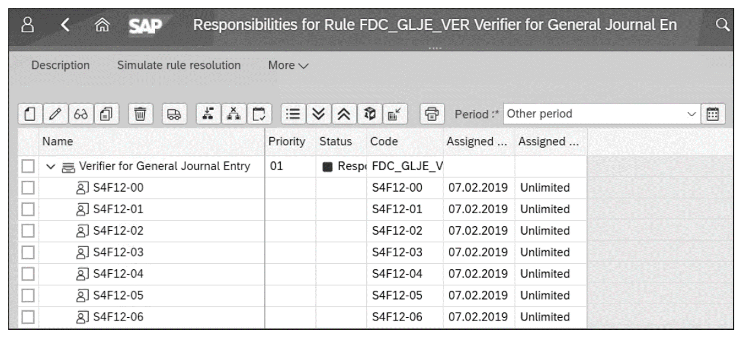
Task: Select the Edit pencil icon
Action: (55, 114)
